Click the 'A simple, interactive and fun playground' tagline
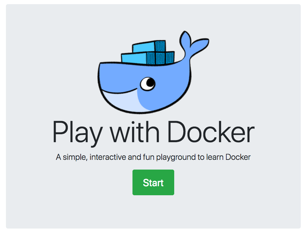306x232 pixels. (153, 157)
